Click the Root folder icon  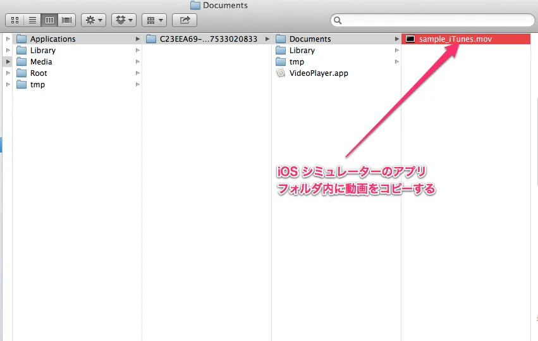point(21,73)
